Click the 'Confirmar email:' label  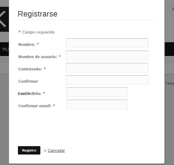35,106
